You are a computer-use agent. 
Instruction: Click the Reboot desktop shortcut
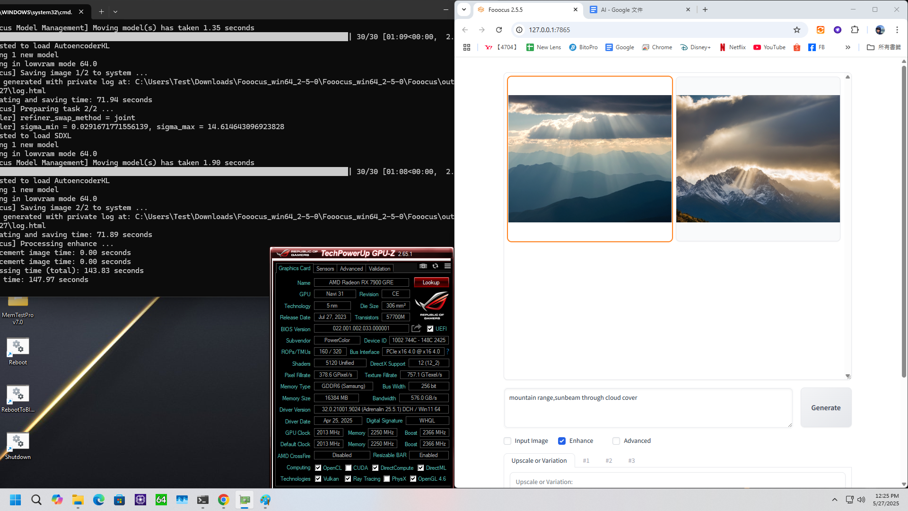point(18,352)
